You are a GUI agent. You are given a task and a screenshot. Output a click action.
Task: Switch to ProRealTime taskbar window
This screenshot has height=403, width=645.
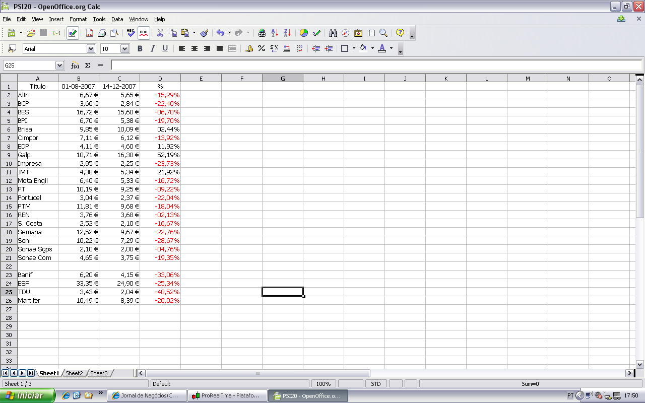[x=227, y=396]
